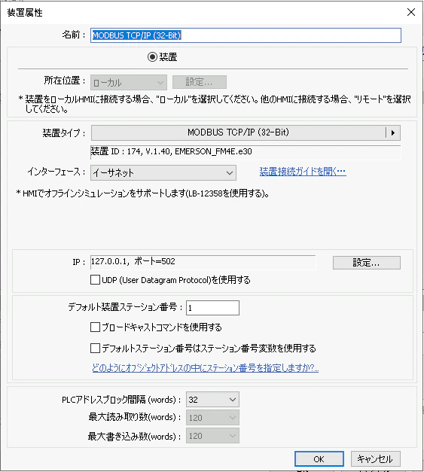Enable UDP (User Datagram Protocol) checkbox
Viewport: 424px width, 472px height.
95,279
